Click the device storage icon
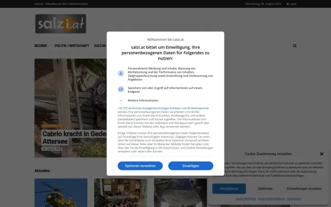 click(121, 89)
